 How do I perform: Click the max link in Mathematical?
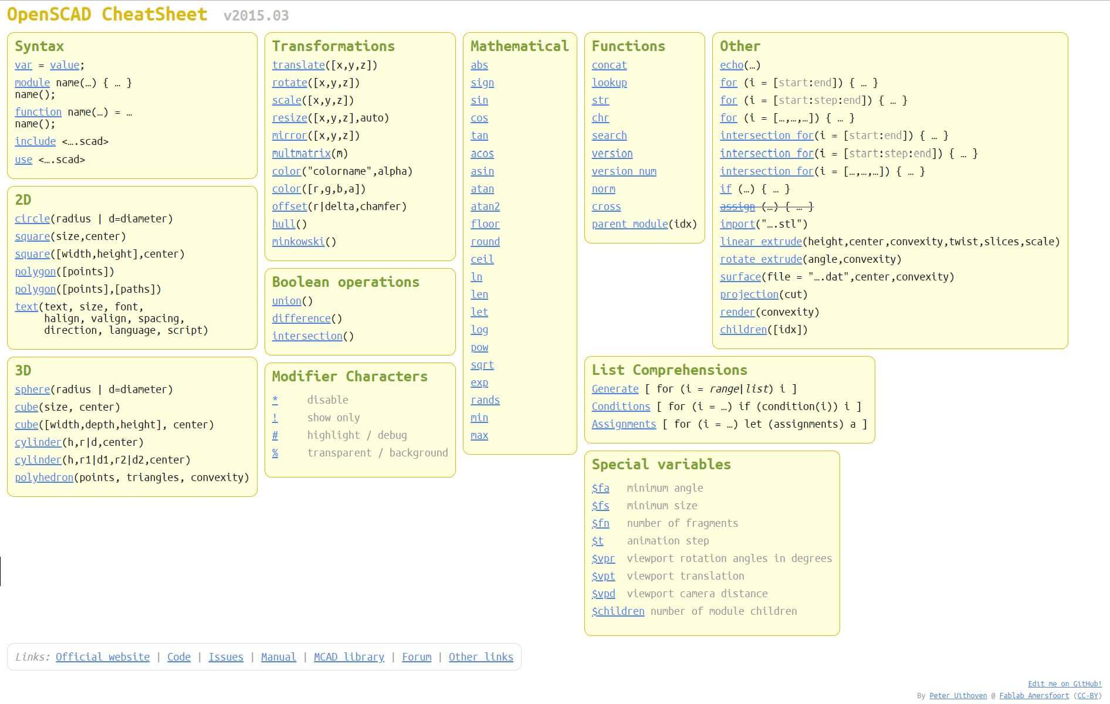479,435
